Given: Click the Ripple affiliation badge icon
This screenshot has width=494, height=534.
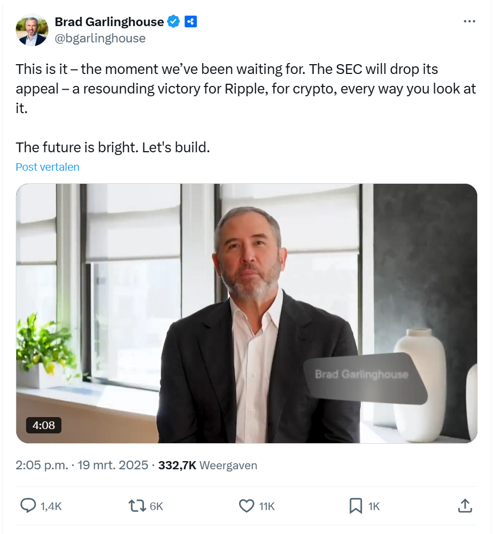Looking at the screenshot, I should coord(190,22).
